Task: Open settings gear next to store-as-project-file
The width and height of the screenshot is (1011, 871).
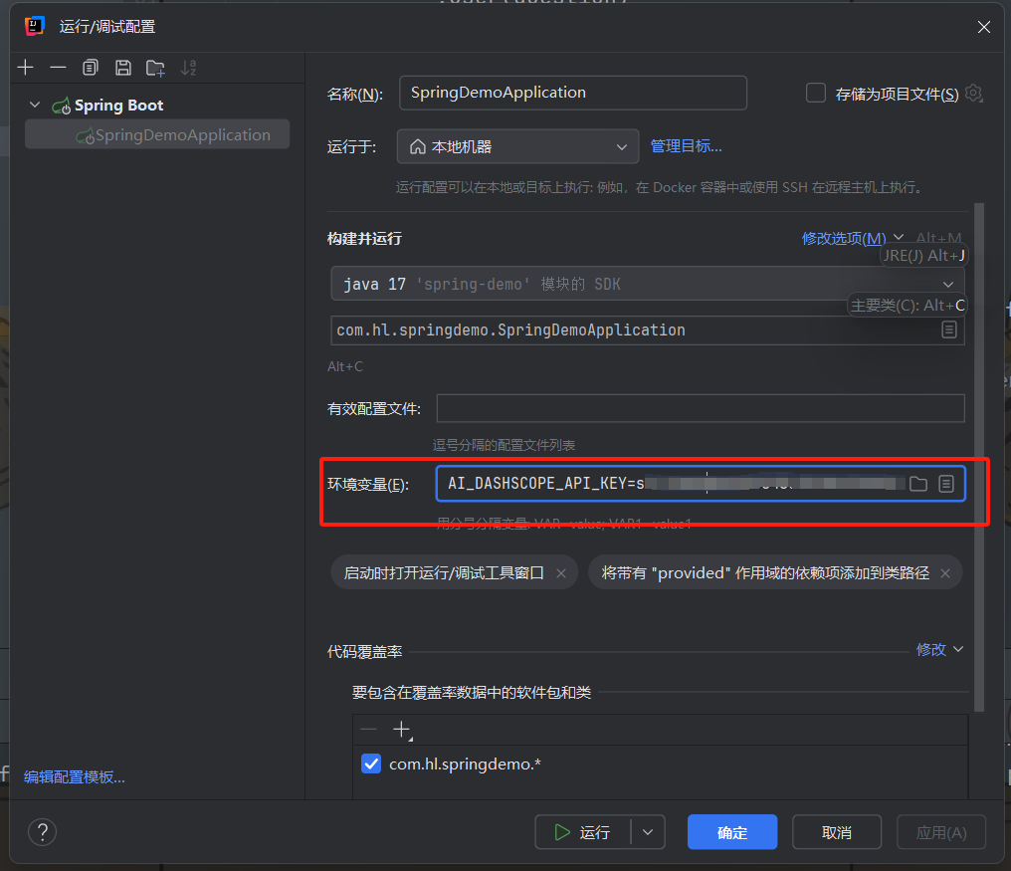Action: coord(973,94)
